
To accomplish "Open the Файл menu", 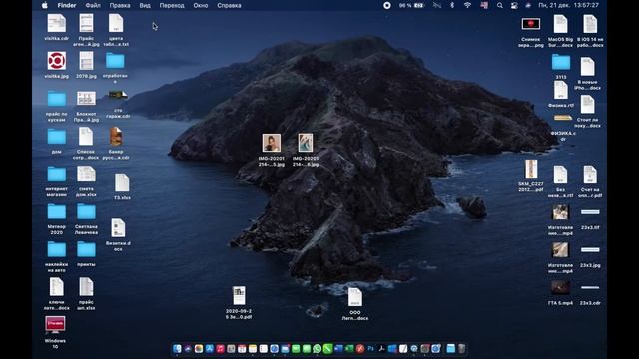I will pos(93,5).
